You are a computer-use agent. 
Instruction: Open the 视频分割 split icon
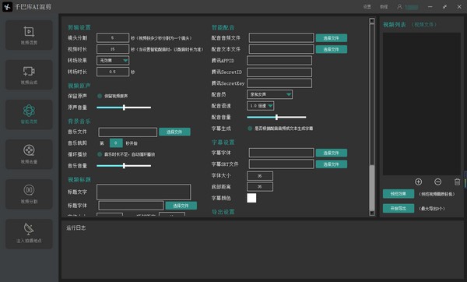click(x=29, y=190)
